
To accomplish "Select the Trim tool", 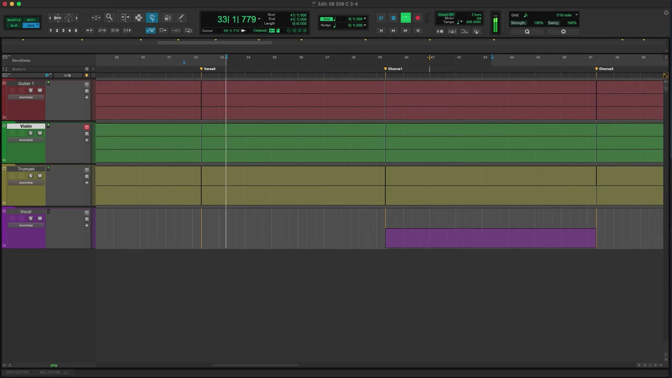I will tap(124, 18).
